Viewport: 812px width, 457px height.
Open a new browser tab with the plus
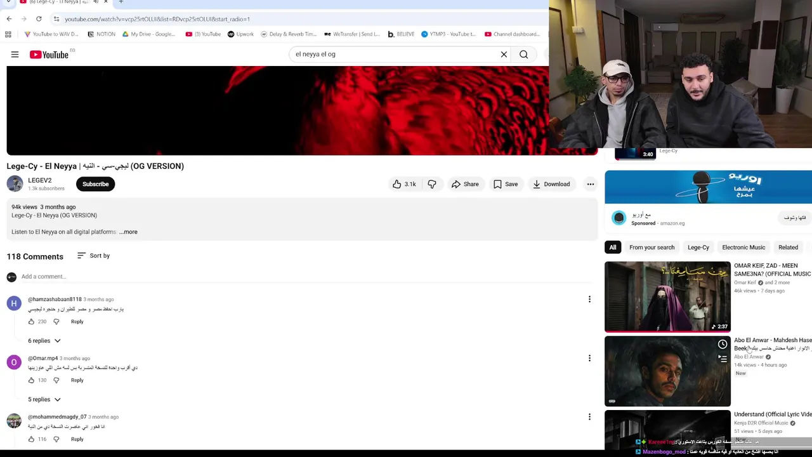tap(121, 2)
